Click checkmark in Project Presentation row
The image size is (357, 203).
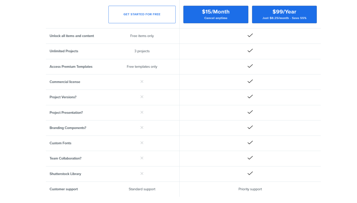(250, 112)
